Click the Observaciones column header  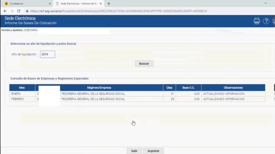(233, 88)
